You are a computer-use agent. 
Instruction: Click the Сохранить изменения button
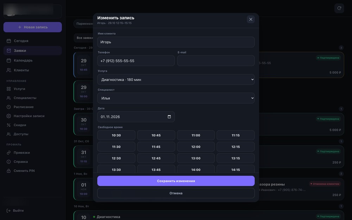[x=176, y=181]
